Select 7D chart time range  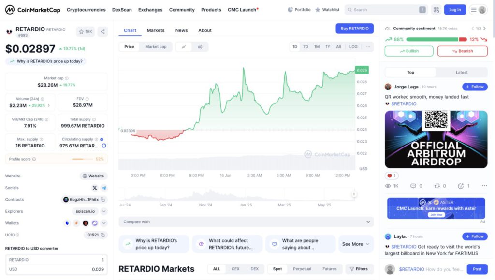point(306,47)
